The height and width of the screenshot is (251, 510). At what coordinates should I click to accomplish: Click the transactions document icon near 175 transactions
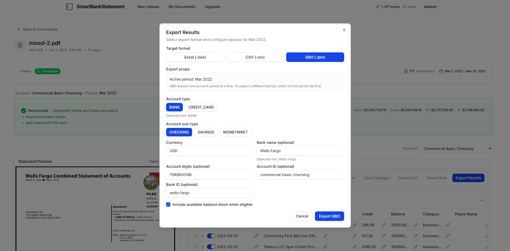tap(406, 71)
